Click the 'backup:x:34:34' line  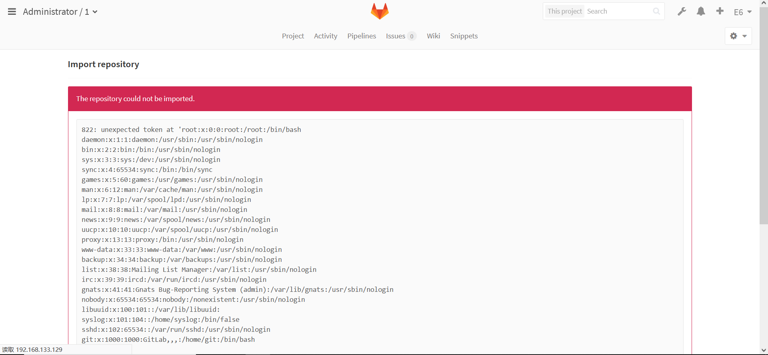tap(182, 259)
